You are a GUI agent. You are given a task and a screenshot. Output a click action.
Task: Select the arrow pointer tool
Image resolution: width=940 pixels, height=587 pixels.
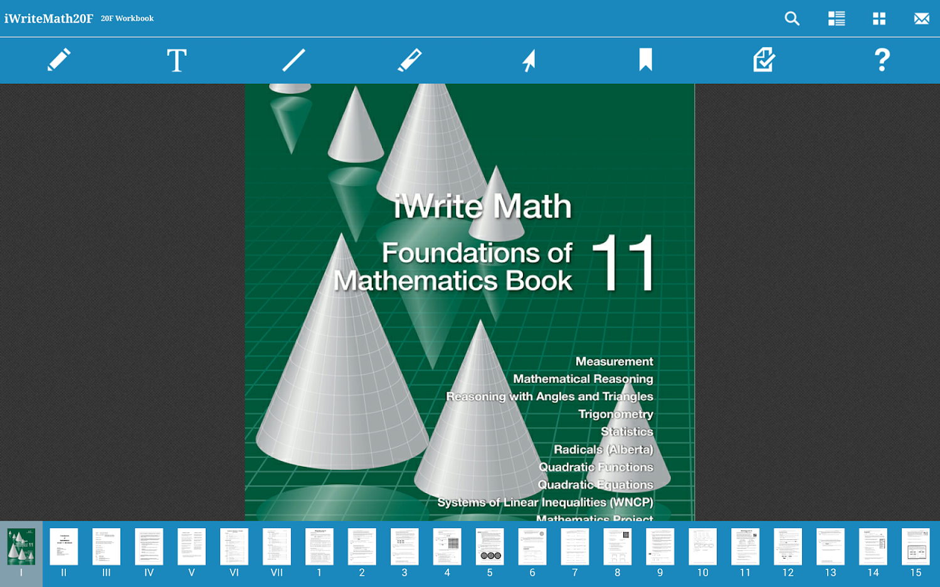[529, 61]
